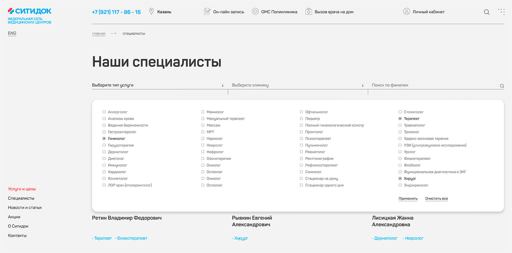
Task: Check the Нарколог checkbox
Action: point(203,138)
